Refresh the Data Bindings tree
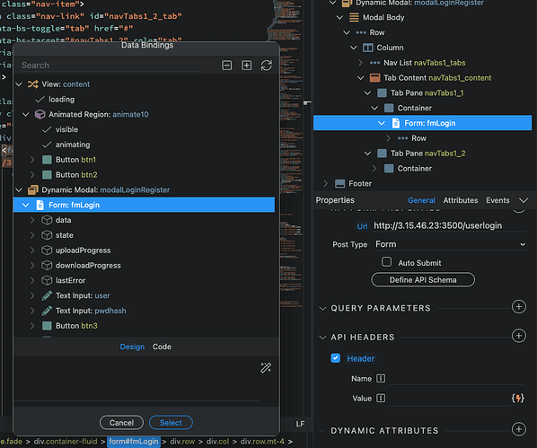 coord(267,65)
